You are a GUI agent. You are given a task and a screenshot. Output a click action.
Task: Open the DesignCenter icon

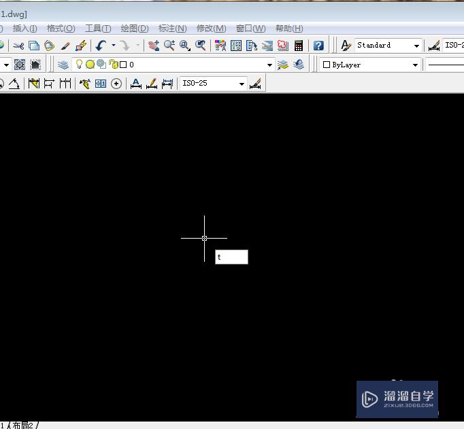click(236, 46)
